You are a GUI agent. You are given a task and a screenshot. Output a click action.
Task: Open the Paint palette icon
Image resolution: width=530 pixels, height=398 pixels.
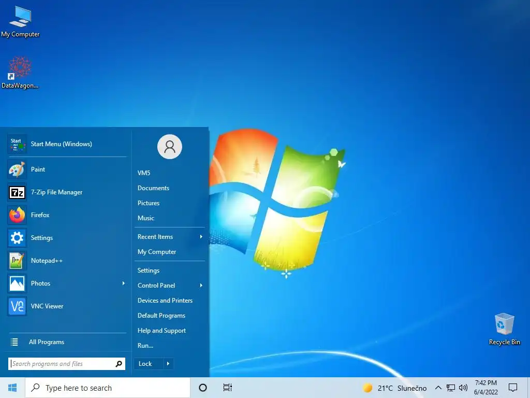[17, 169]
